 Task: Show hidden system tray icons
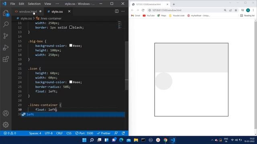(212, 140)
